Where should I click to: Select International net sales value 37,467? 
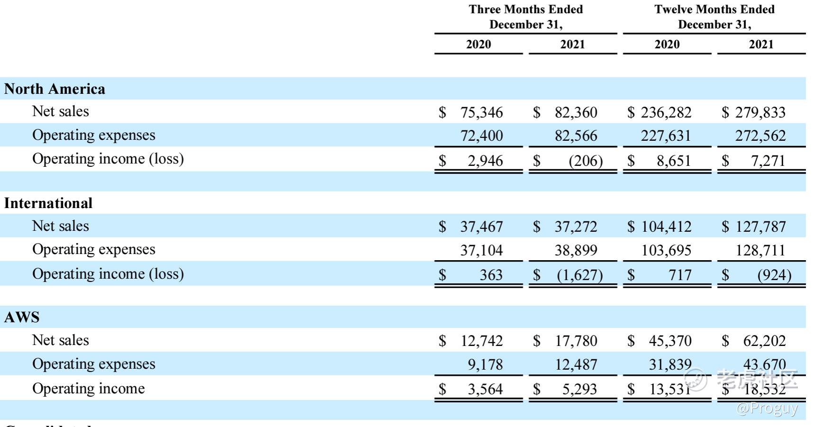pos(481,227)
